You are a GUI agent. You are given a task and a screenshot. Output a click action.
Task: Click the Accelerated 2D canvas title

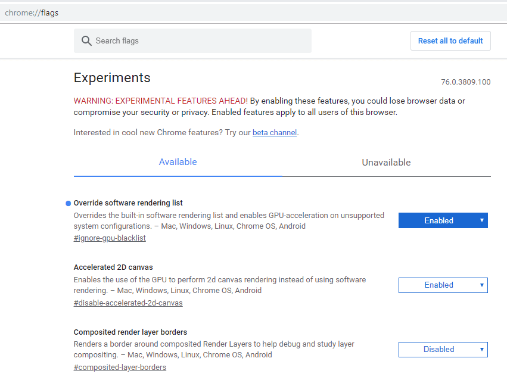click(x=113, y=267)
